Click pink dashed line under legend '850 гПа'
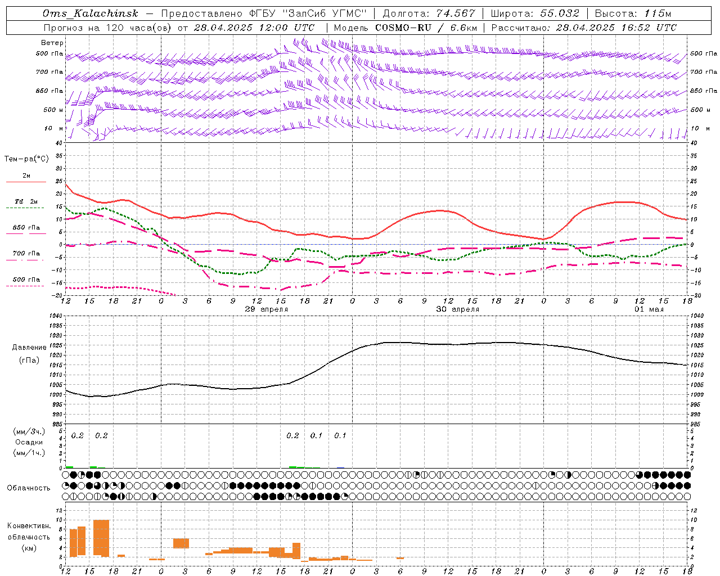 point(25,234)
